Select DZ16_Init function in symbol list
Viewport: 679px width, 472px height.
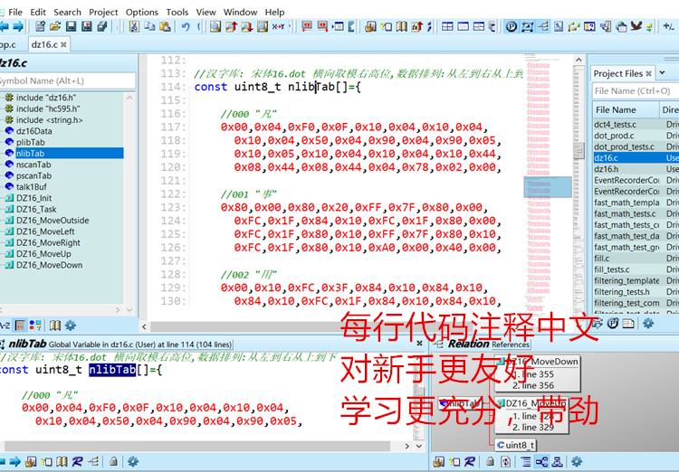(x=33, y=198)
